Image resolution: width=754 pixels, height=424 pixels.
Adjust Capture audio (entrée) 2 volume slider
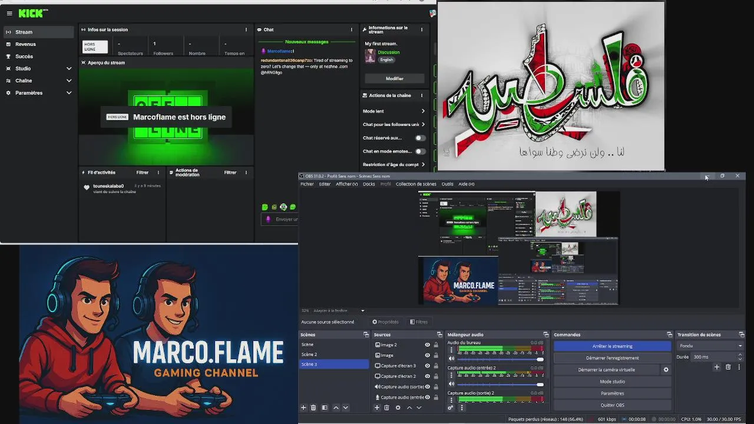point(500,384)
